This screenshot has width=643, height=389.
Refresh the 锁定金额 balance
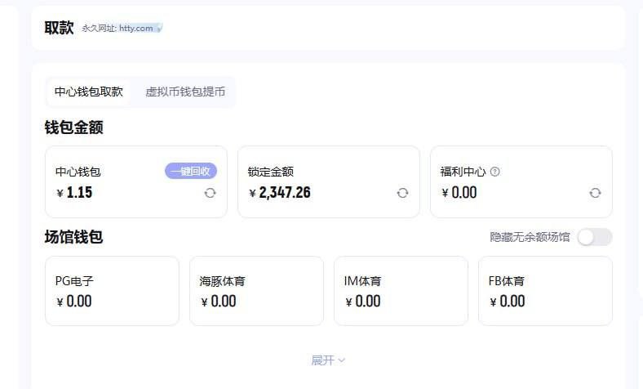click(402, 193)
